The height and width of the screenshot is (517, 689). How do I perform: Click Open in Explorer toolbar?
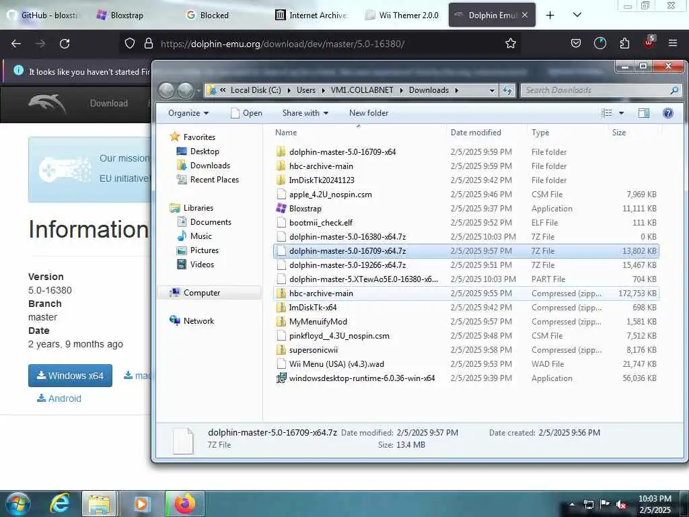coord(246,113)
